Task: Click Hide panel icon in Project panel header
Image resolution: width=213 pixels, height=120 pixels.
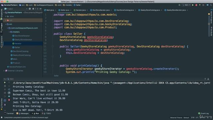Action: click(x=41, y=9)
